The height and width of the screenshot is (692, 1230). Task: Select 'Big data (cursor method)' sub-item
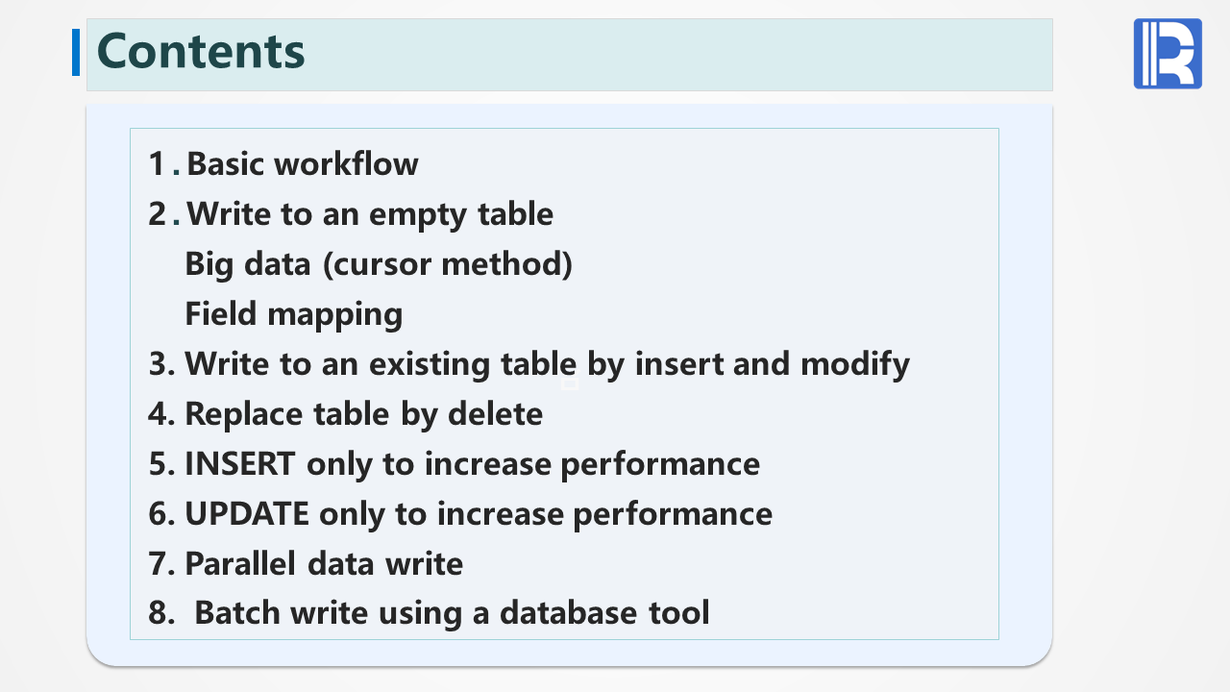tap(379, 263)
